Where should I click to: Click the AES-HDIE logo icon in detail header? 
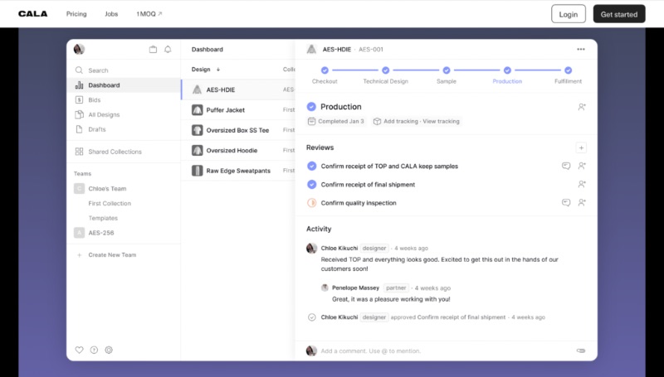coord(312,50)
